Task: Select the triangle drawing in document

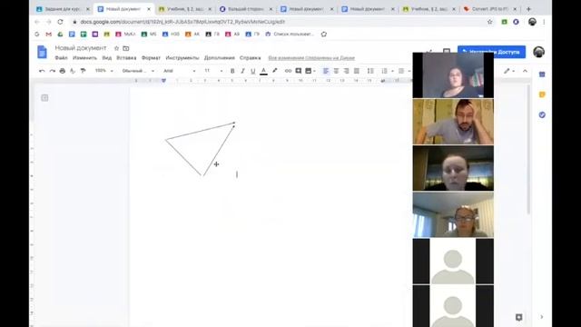Action: tap(201, 149)
